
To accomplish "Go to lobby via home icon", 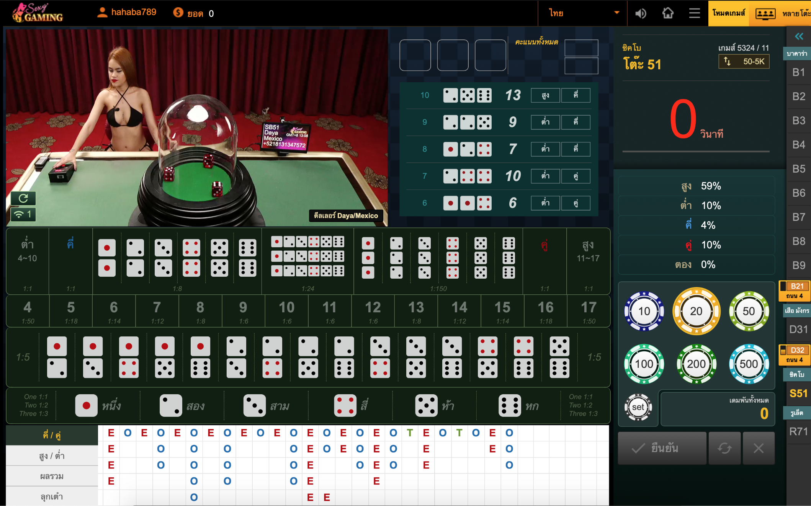I will (668, 13).
